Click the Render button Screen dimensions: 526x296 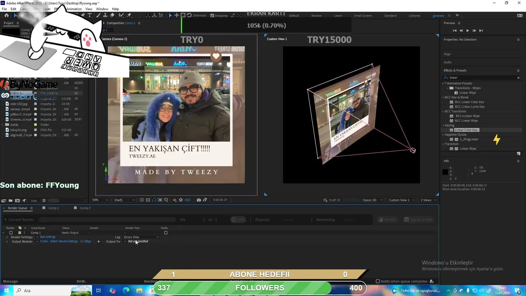(387, 220)
